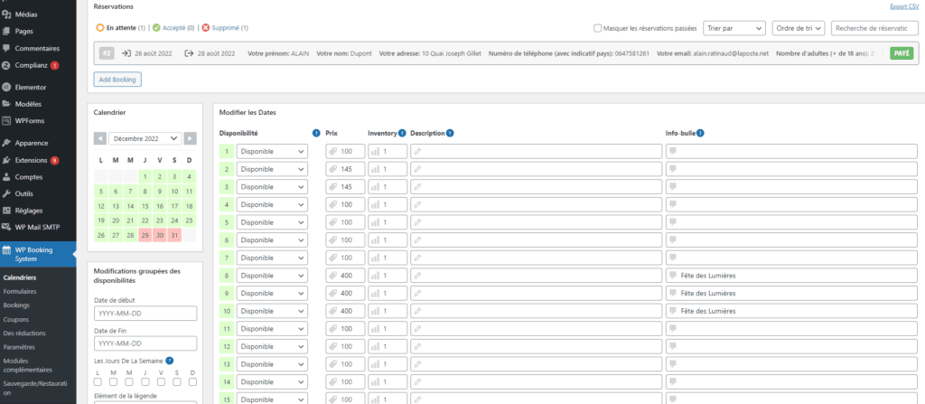The image size is (925, 404).
Task: Click Disponibilité help icon
Action: [x=317, y=133]
